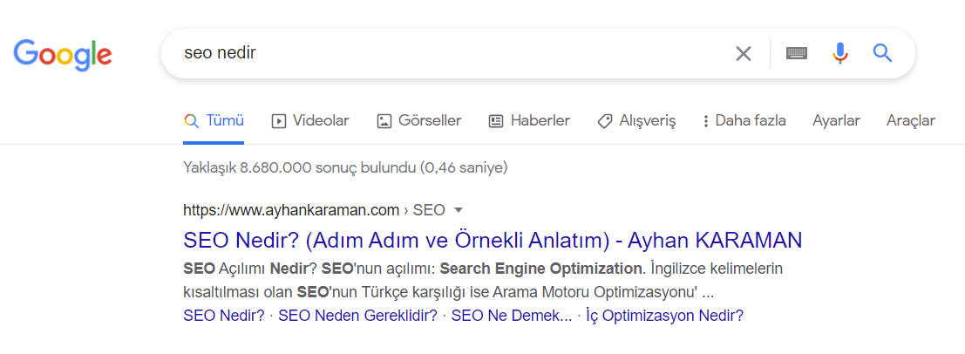Select the Tümü results tab

(x=214, y=120)
